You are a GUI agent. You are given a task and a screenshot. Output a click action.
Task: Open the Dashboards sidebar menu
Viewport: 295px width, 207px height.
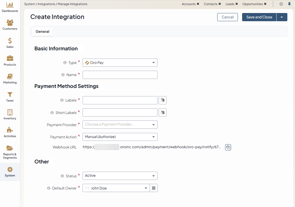pos(10,7)
